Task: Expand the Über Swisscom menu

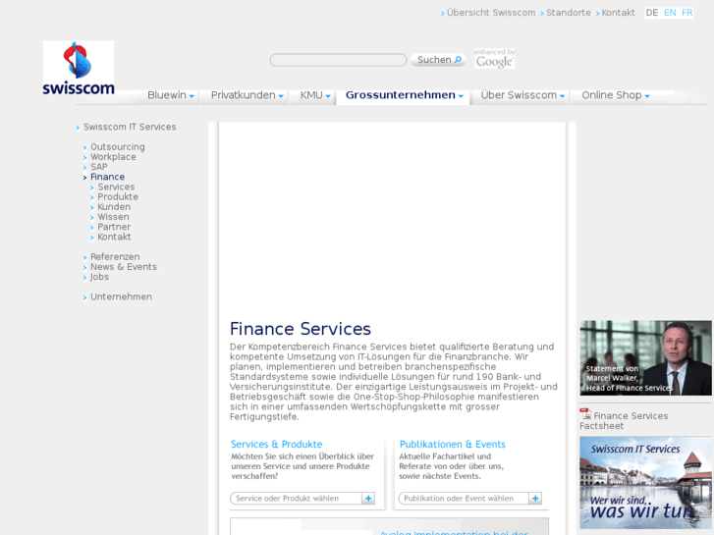Action: 522,95
